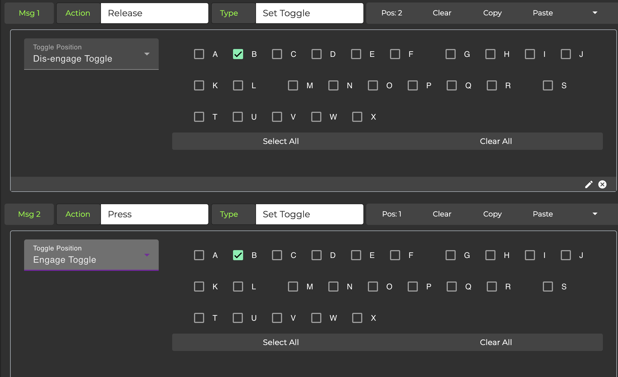Click Paste in Msg 2 header
This screenshot has width=618, height=377.
click(543, 214)
